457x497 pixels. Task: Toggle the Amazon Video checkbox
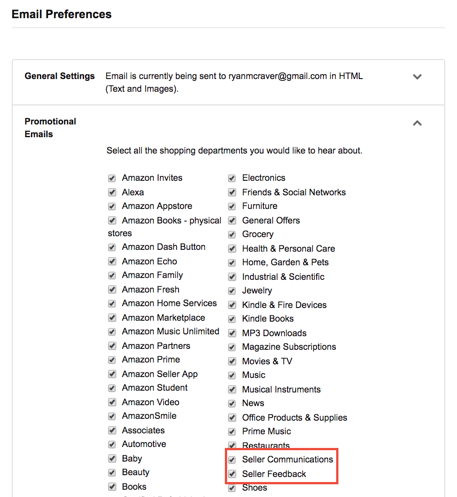coord(112,402)
